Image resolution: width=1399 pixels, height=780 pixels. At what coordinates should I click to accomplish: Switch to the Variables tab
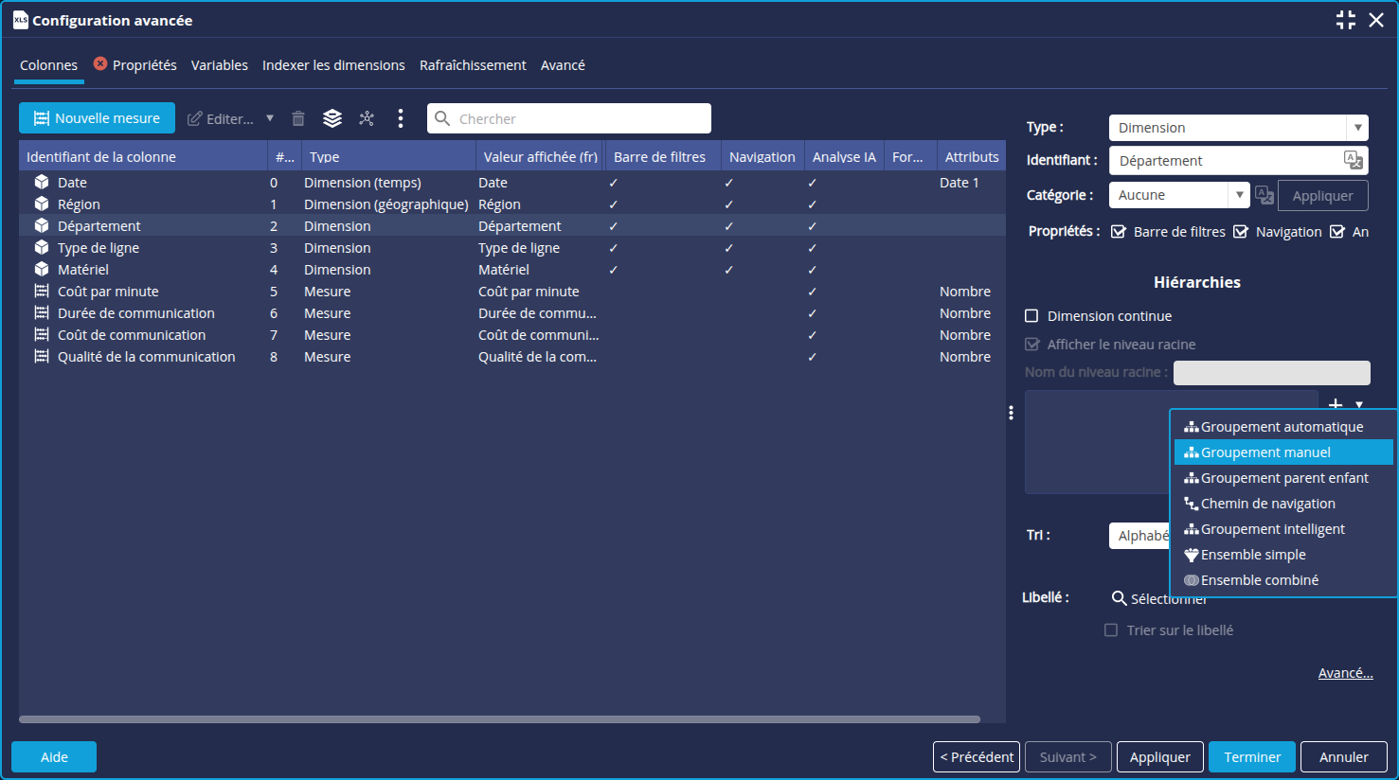click(x=219, y=65)
